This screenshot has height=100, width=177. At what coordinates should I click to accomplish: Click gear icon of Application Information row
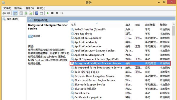tap(72, 46)
